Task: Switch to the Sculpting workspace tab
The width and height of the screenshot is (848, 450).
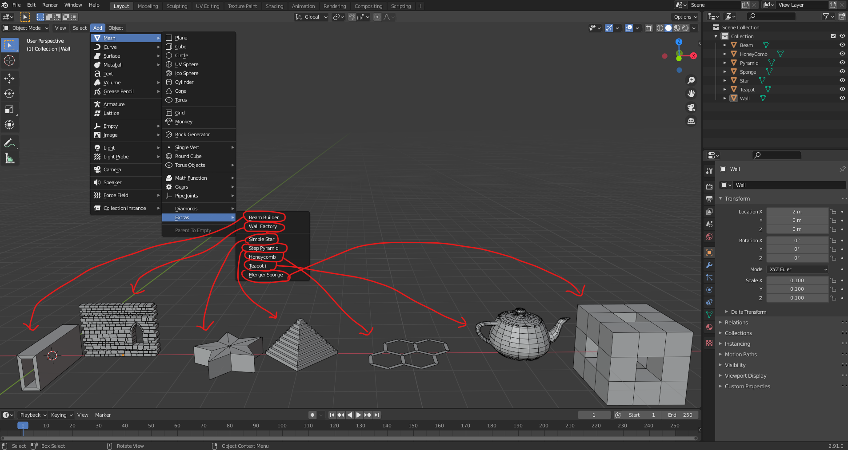Action: (x=177, y=6)
